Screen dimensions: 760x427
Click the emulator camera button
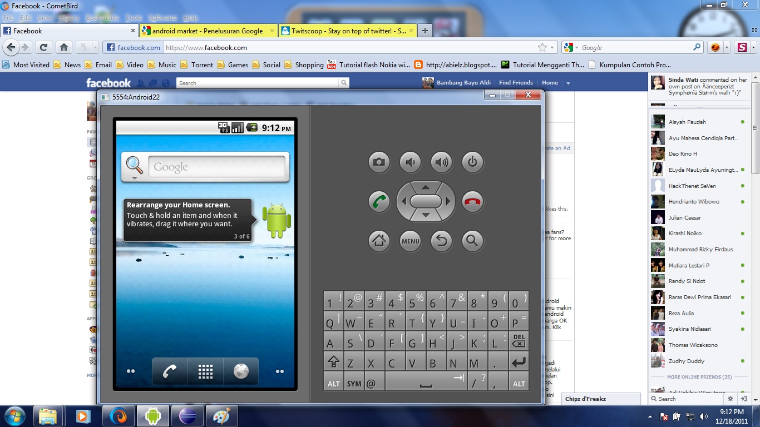tap(379, 162)
